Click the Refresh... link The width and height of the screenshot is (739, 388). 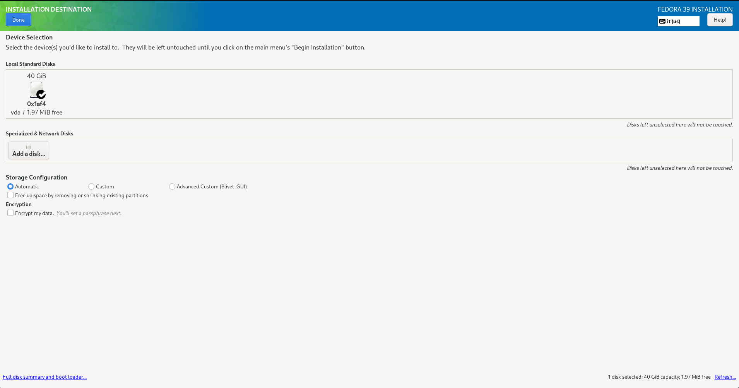coord(725,377)
